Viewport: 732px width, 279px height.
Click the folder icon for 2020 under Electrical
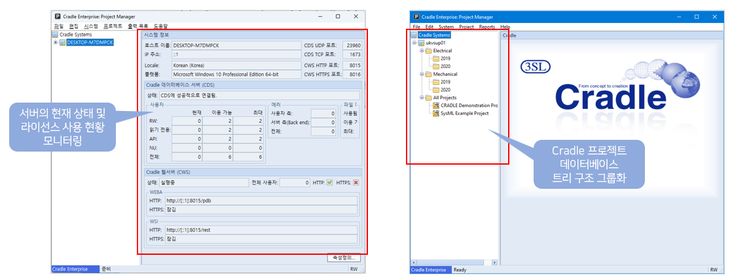(x=436, y=66)
